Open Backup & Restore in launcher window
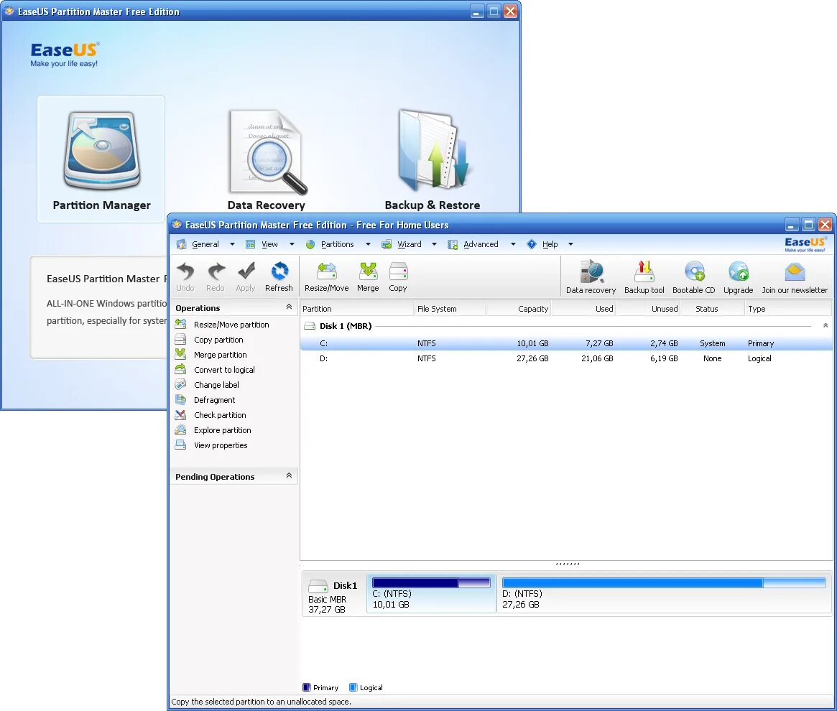Image resolution: width=837 pixels, height=711 pixels. click(x=433, y=159)
